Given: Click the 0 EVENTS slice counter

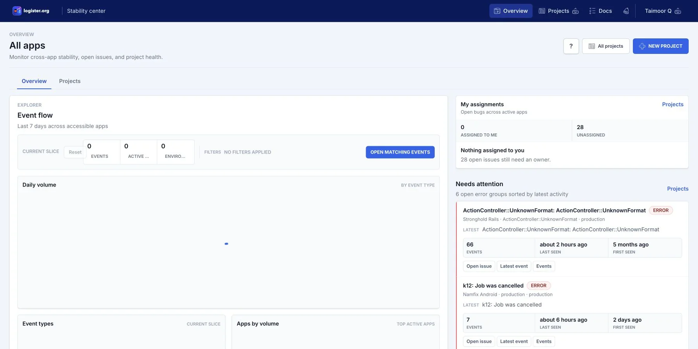Looking at the screenshot, I should [x=102, y=152].
